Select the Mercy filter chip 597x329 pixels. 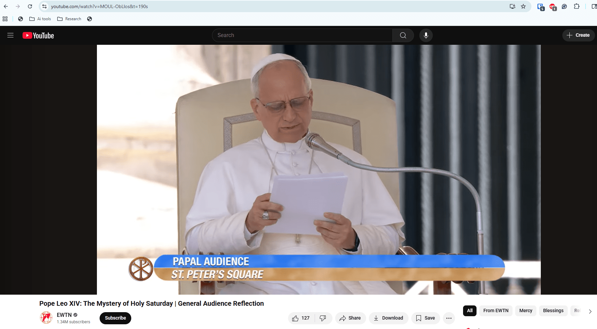click(x=526, y=311)
